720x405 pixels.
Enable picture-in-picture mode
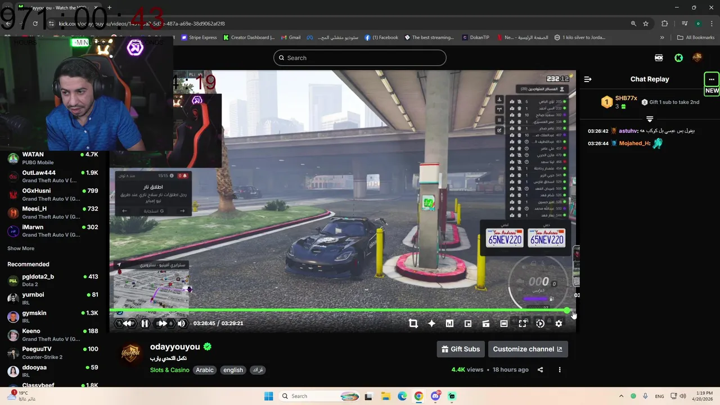468,323
